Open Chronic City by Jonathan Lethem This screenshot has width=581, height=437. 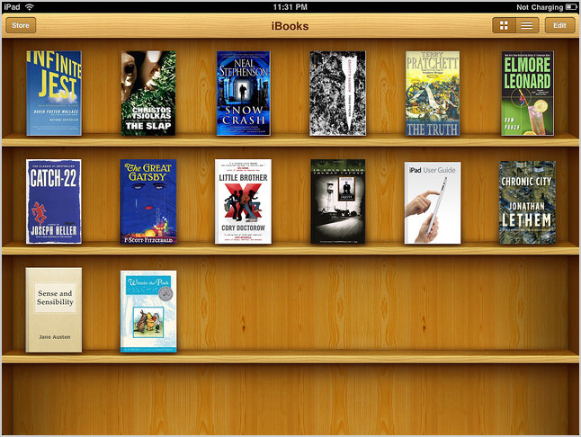pos(527,202)
